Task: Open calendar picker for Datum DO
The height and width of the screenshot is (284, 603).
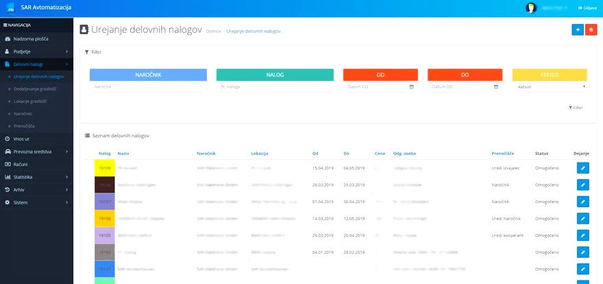Action: pos(496,87)
